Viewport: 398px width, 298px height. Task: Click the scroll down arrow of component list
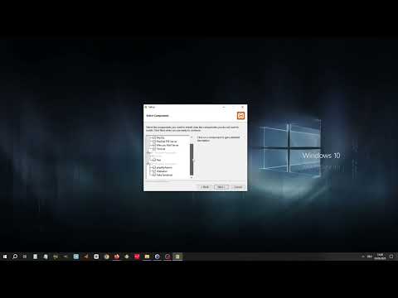coord(192,177)
